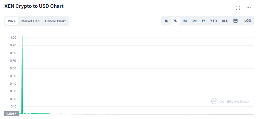
Task: Switch to the Price tab
Action: coord(12,21)
